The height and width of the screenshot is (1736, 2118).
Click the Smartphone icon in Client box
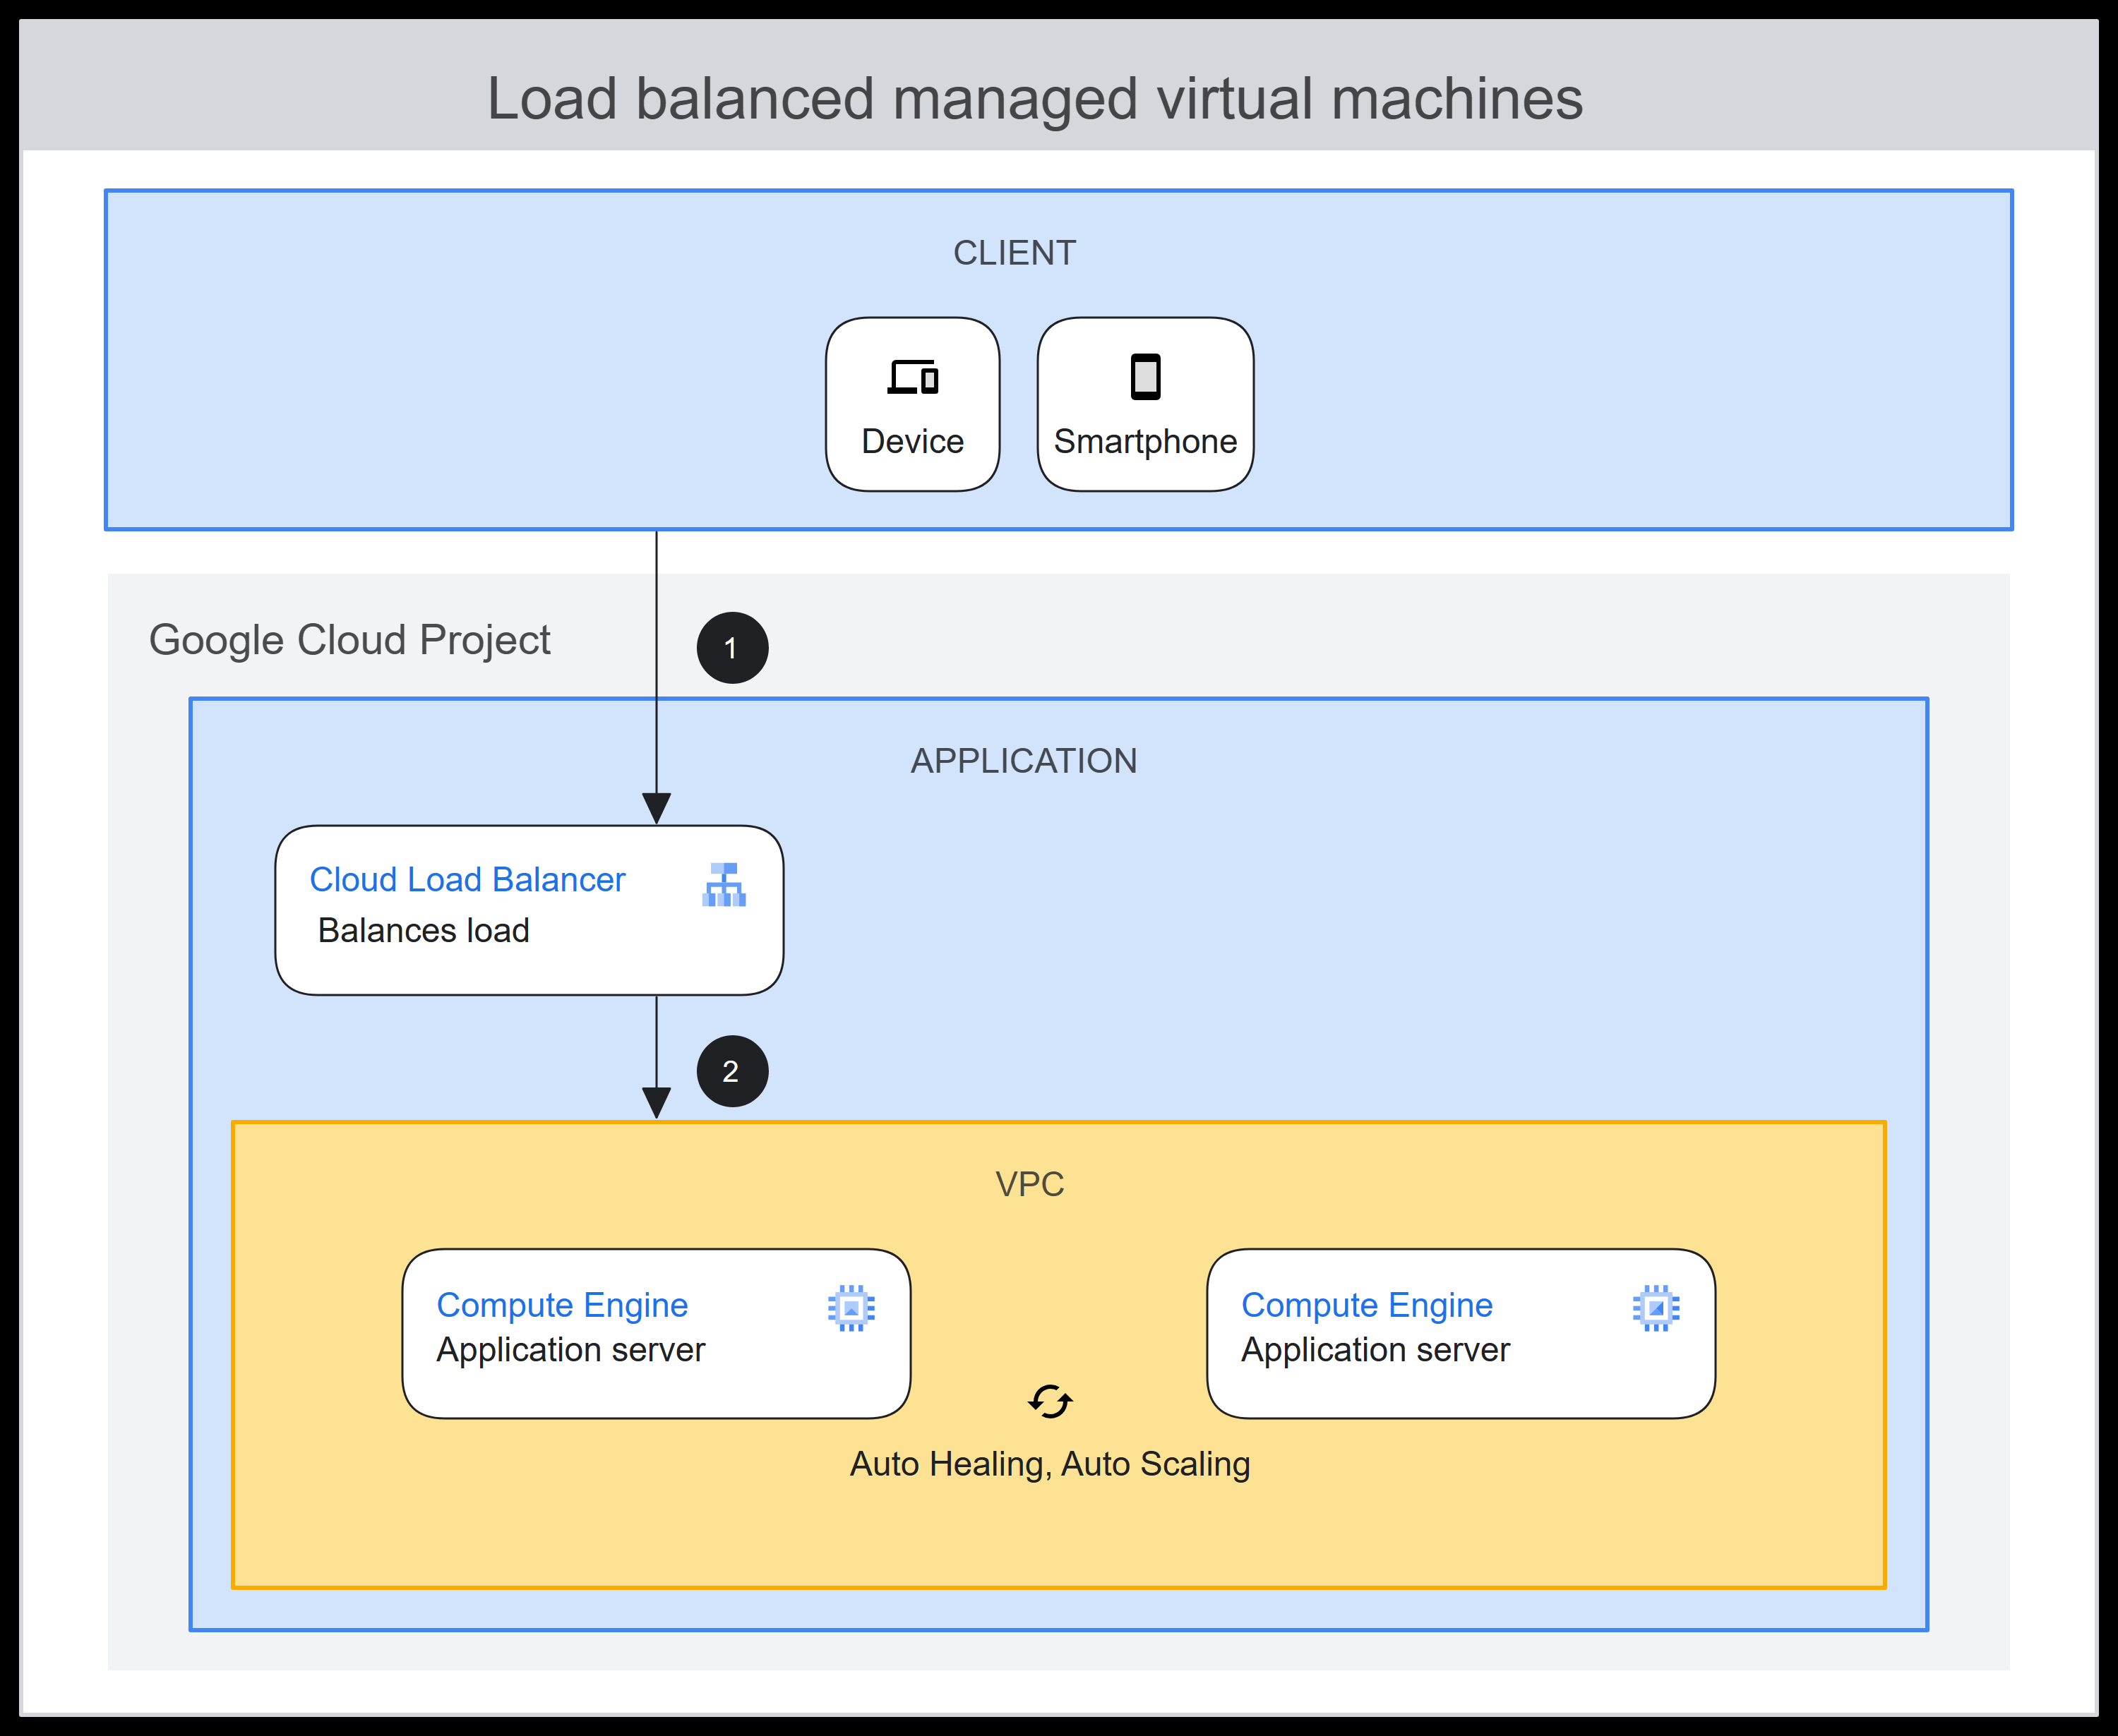coord(1146,377)
